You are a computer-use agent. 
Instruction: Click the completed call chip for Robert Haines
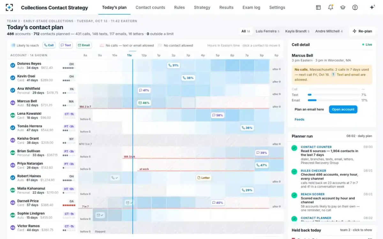(x=115, y=178)
